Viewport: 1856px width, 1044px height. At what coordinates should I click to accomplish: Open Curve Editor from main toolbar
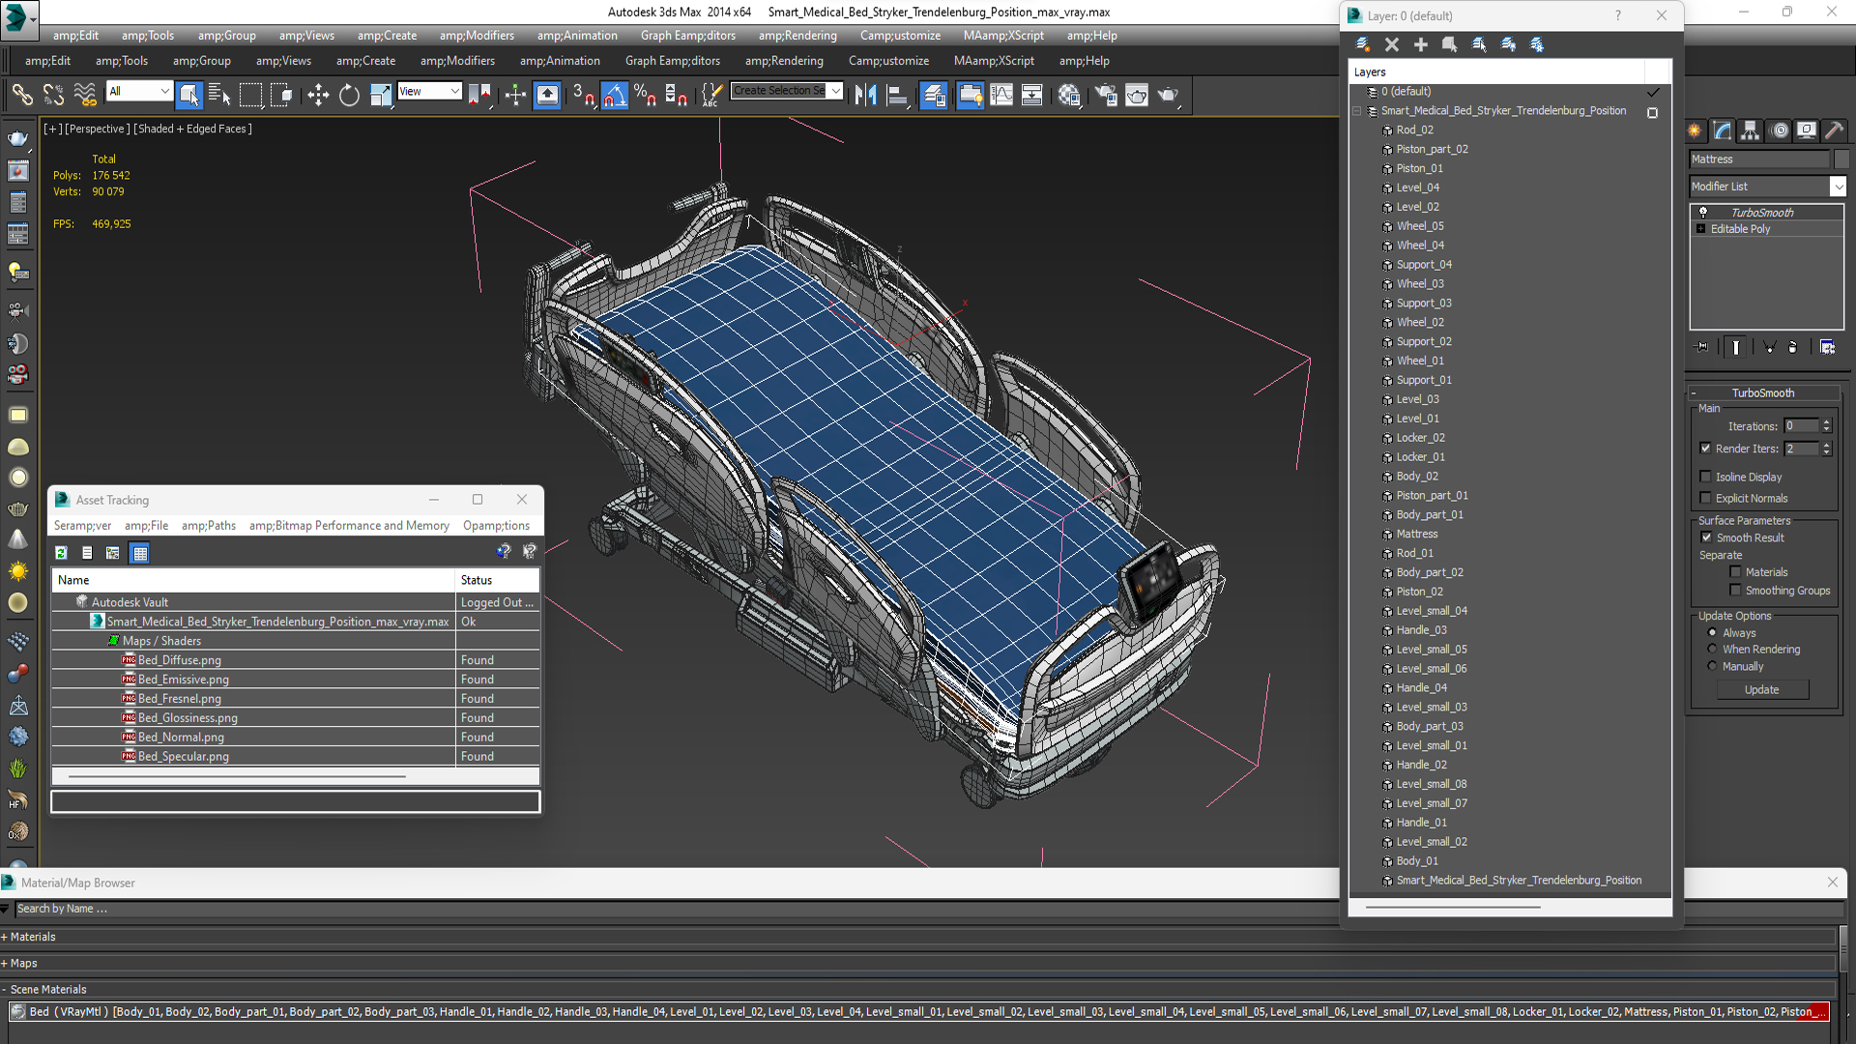(x=1001, y=95)
